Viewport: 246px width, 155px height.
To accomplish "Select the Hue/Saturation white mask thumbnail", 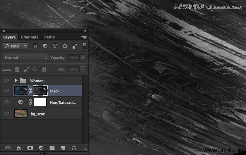I will [40, 102].
